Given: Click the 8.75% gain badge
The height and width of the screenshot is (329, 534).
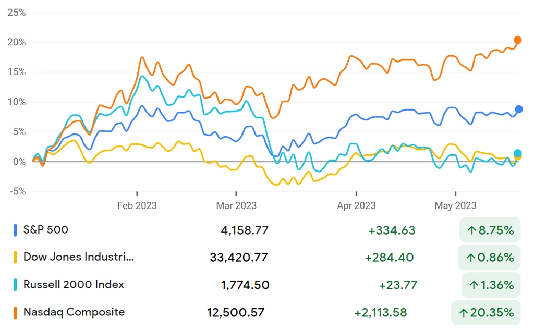Looking at the screenshot, I should pos(490,230).
